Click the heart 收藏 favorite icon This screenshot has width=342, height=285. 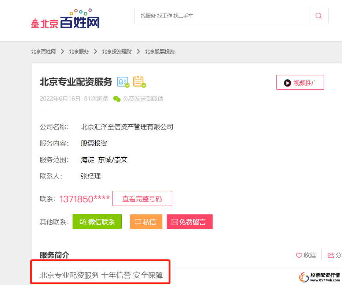[x=299, y=255]
